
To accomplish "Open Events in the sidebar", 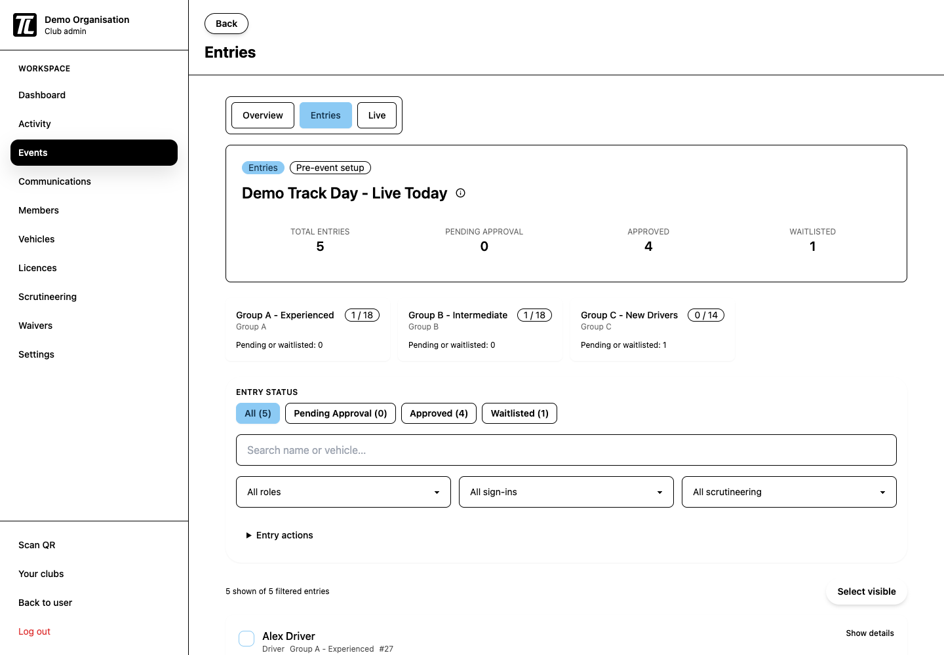I will (x=94, y=153).
